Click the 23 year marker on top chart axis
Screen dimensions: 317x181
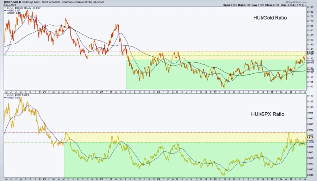click(158, 92)
